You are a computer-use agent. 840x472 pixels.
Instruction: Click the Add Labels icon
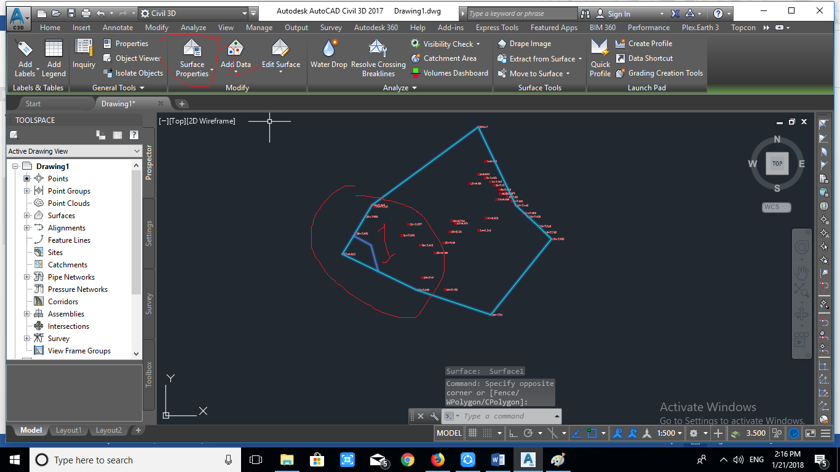[25, 49]
